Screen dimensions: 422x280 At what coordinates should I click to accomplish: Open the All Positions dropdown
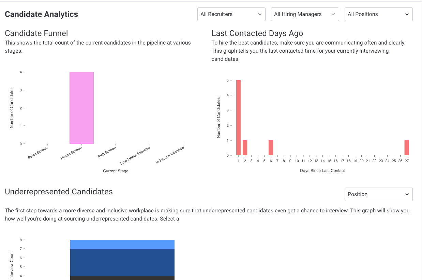coord(378,14)
